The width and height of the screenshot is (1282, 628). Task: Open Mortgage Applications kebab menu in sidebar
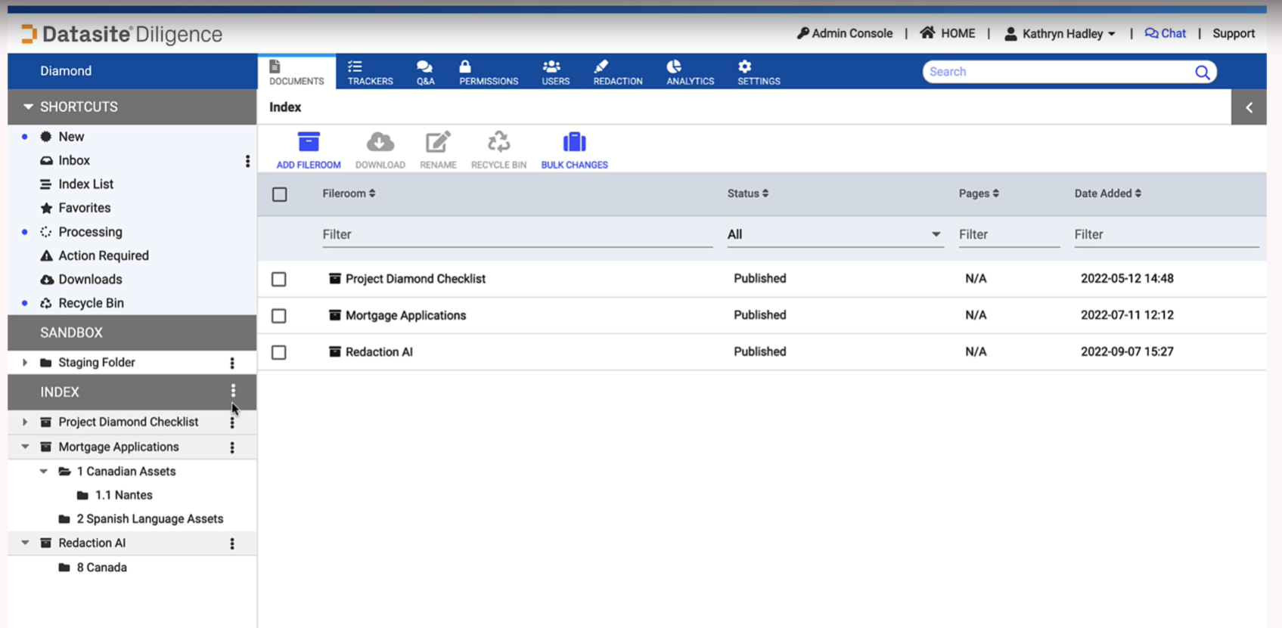[232, 447]
